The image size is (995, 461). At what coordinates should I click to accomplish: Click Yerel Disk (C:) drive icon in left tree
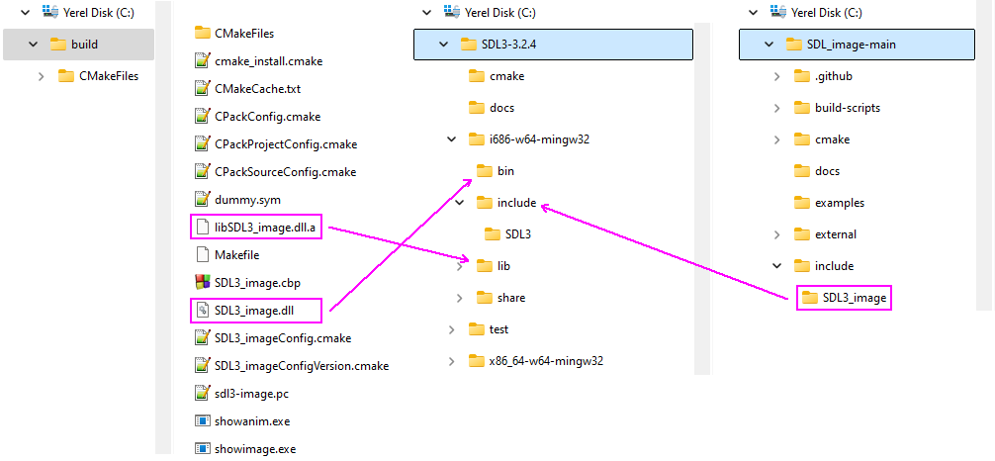pyautogui.click(x=50, y=12)
